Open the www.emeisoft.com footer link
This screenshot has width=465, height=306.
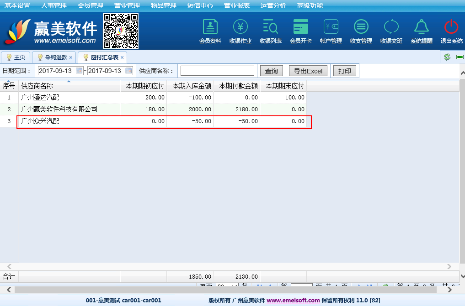click(x=293, y=301)
